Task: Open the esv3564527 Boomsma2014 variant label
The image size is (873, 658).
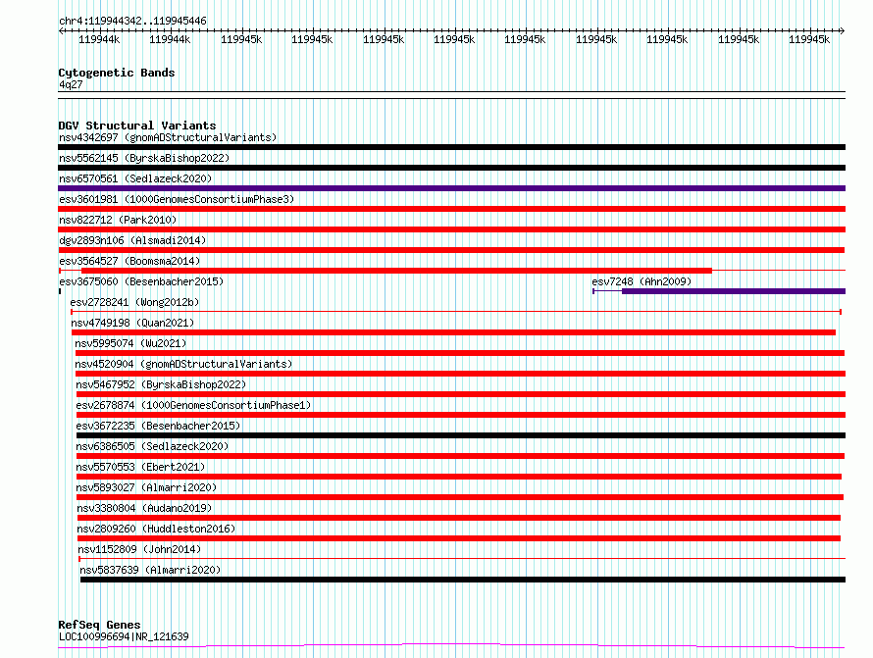Action: click(129, 261)
